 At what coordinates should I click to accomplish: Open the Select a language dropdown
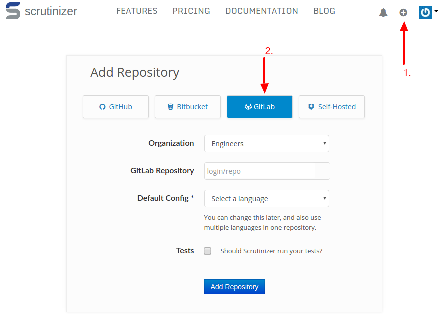click(x=267, y=199)
